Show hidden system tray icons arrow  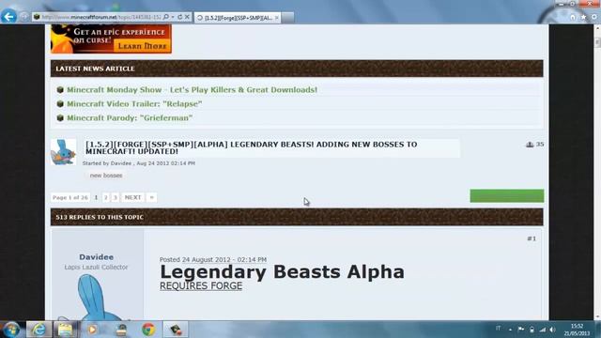[x=510, y=330]
